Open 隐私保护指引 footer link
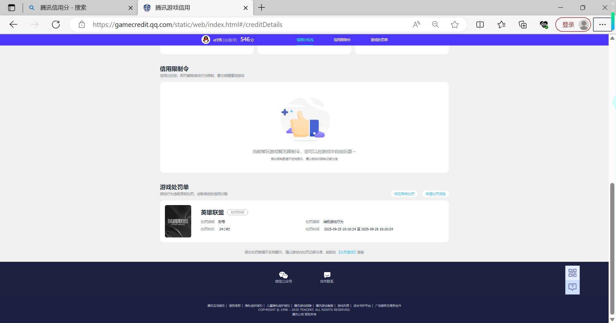The image size is (616, 323). pos(253,306)
